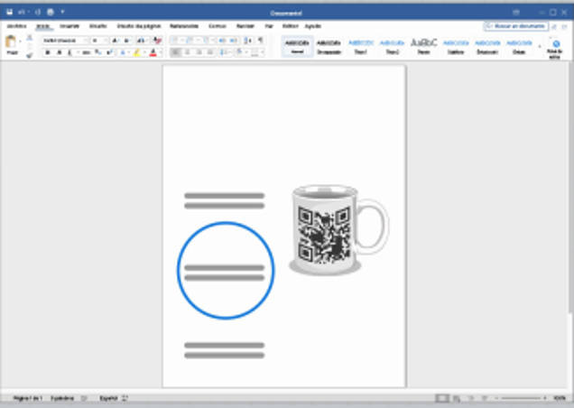The width and height of the screenshot is (574, 408).
Task: Open the font size dropdown
Action: pyautogui.click(x=106, y=41)
